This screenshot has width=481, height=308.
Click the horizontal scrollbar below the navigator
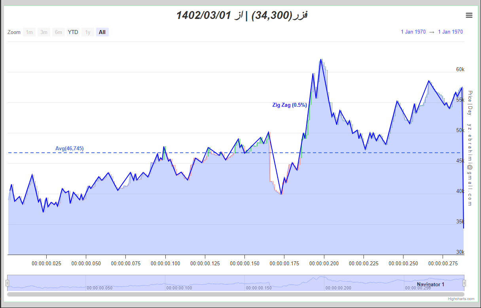pos(236,294)
